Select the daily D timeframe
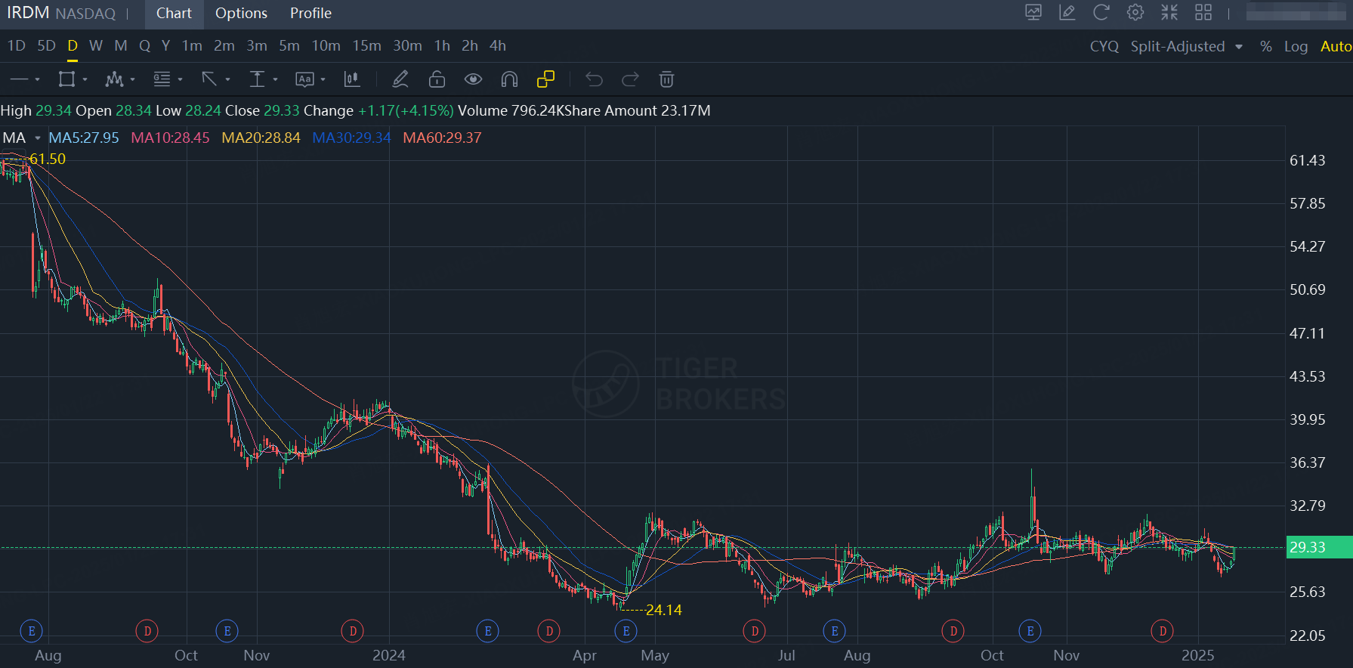Screen dimensions: 1353x668 pyautogui.click(x=73, y=46)
